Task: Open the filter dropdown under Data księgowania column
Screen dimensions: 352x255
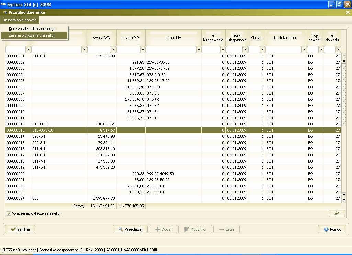Action: [x=245, y=49]
